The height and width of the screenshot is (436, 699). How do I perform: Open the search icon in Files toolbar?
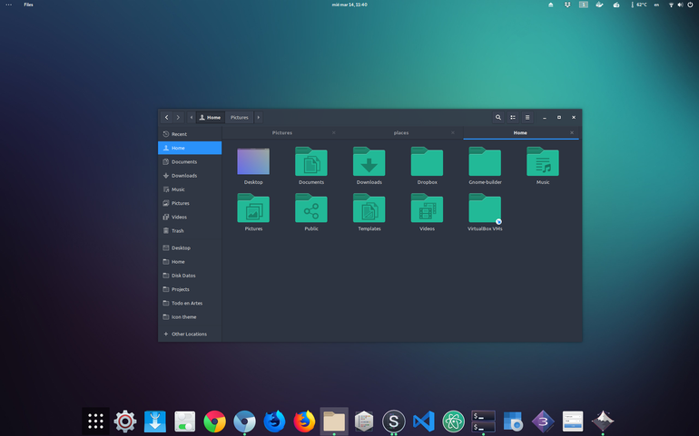(x=498, y=118)
